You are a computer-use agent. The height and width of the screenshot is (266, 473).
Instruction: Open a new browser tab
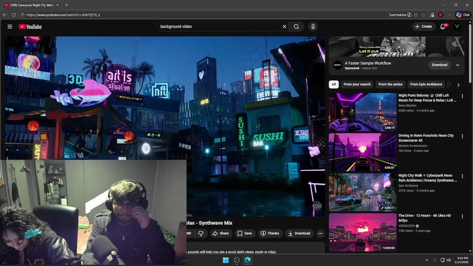(x=67, y=5)
